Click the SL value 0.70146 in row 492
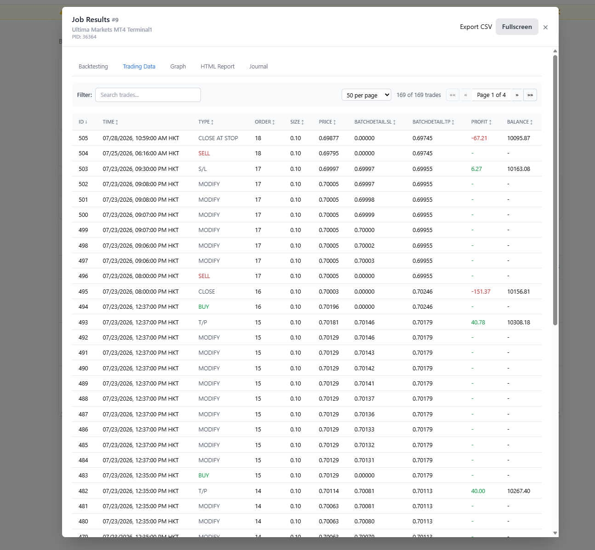Viewport: 595px width, 550px height. pos(364,338)
